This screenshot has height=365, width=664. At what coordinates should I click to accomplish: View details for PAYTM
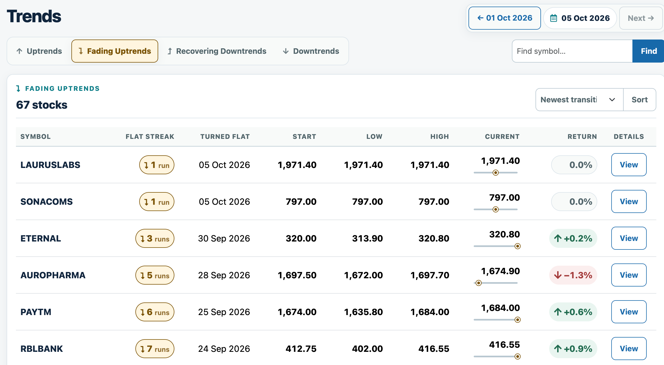click(x=629, y=312)
